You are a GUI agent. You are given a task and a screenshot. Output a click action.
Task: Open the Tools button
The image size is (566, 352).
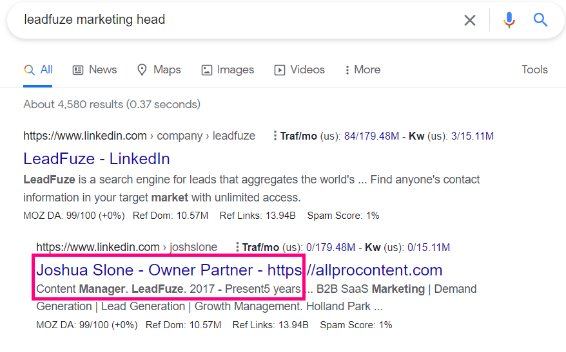pyautogui.click(x=534, y=69)
